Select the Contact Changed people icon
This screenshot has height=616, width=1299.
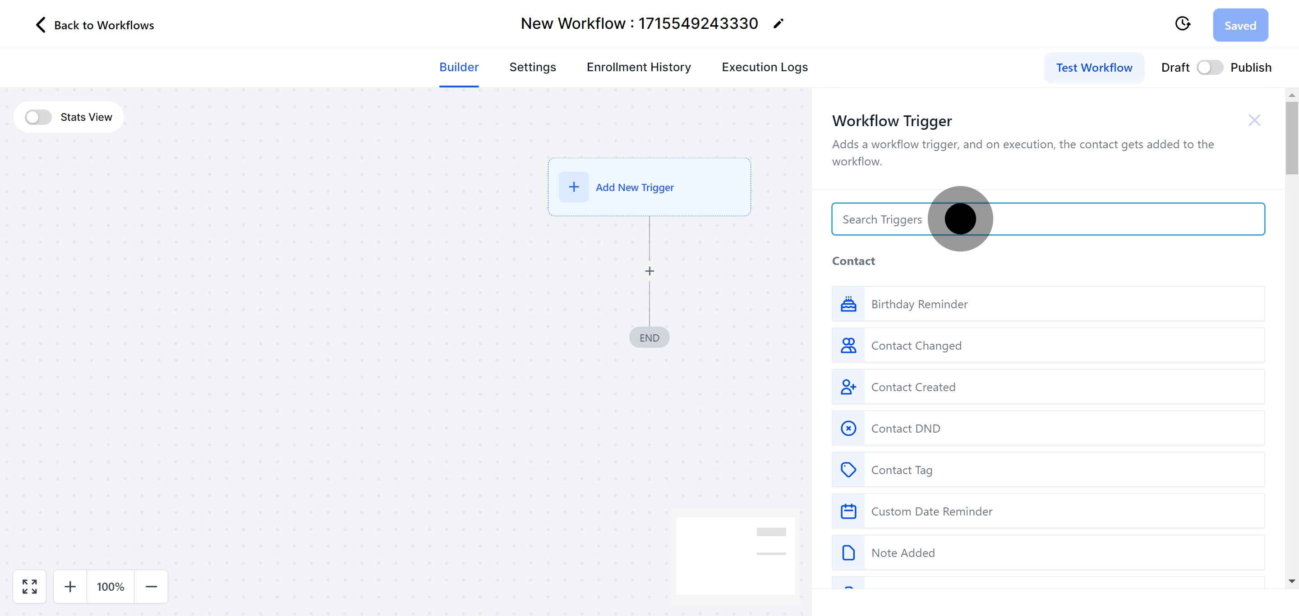point(848,346)
